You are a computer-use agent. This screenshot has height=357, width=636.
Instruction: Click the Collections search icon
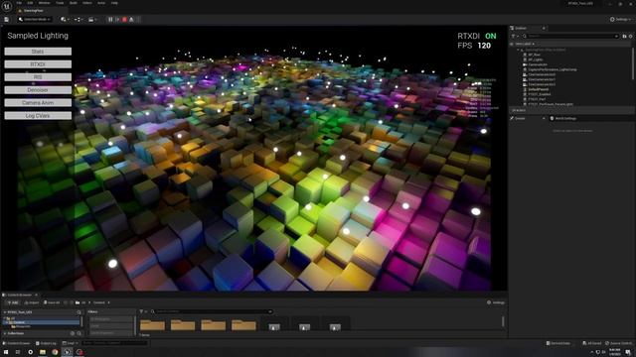tap(79, 333)
